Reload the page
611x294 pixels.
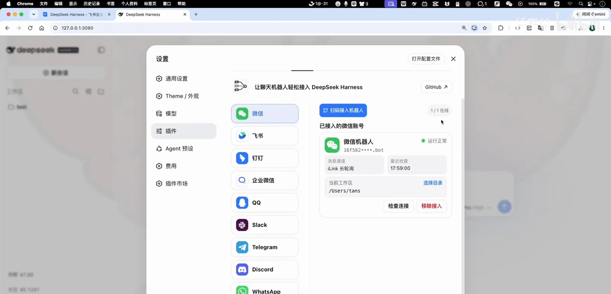pos(30,28)
